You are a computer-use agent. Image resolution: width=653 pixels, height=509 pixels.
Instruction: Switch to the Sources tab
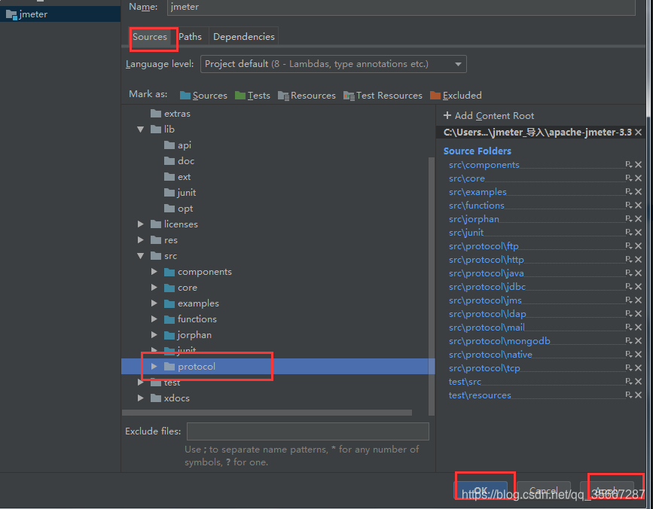[x=150, y=37]
